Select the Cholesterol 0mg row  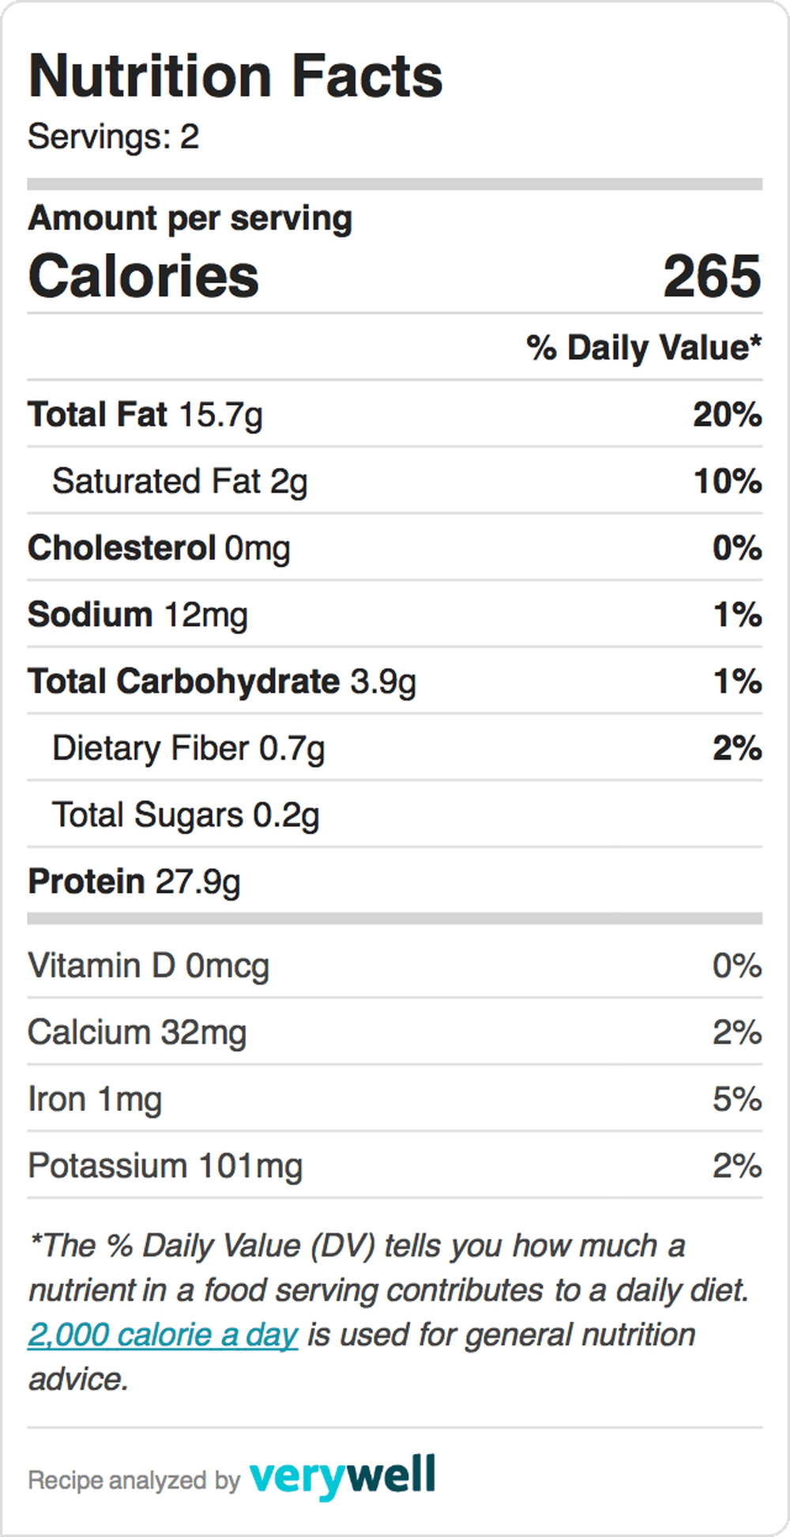[395, 547]
